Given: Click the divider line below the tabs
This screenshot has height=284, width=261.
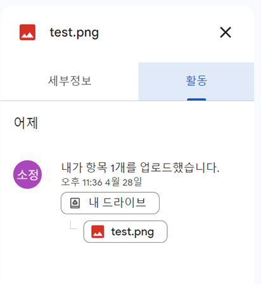Looking at the screenshot, I should (127, 101).
